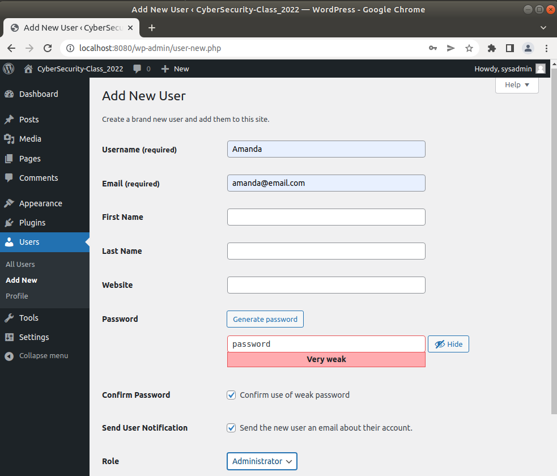Click Generate password button
The width and height of the screenshot is (557, 476).
(265, 319)
